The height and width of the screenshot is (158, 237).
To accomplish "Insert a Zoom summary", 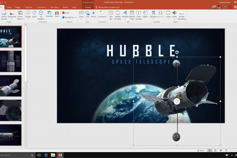I will point(81,14).
